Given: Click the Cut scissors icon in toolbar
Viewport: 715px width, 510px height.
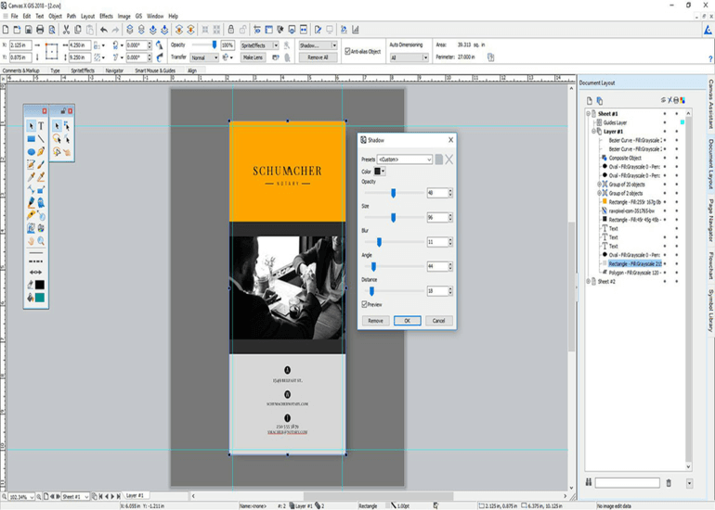Looking at the screenshot, I should (x=66, y=31).
